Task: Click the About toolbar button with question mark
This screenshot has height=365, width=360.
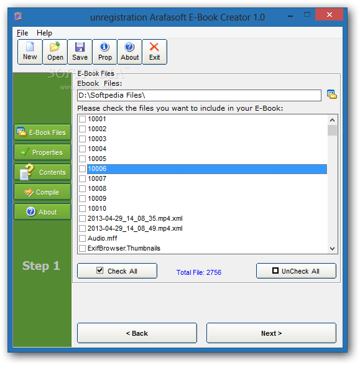Action: [129, 52]
